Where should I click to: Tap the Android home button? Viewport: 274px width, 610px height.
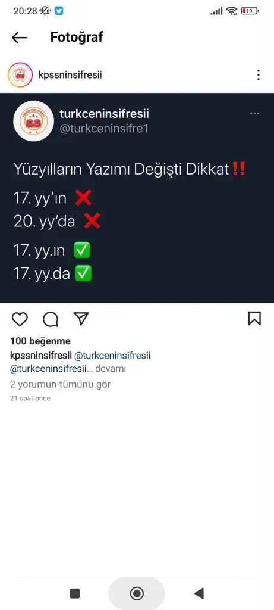tap(137, 593)
